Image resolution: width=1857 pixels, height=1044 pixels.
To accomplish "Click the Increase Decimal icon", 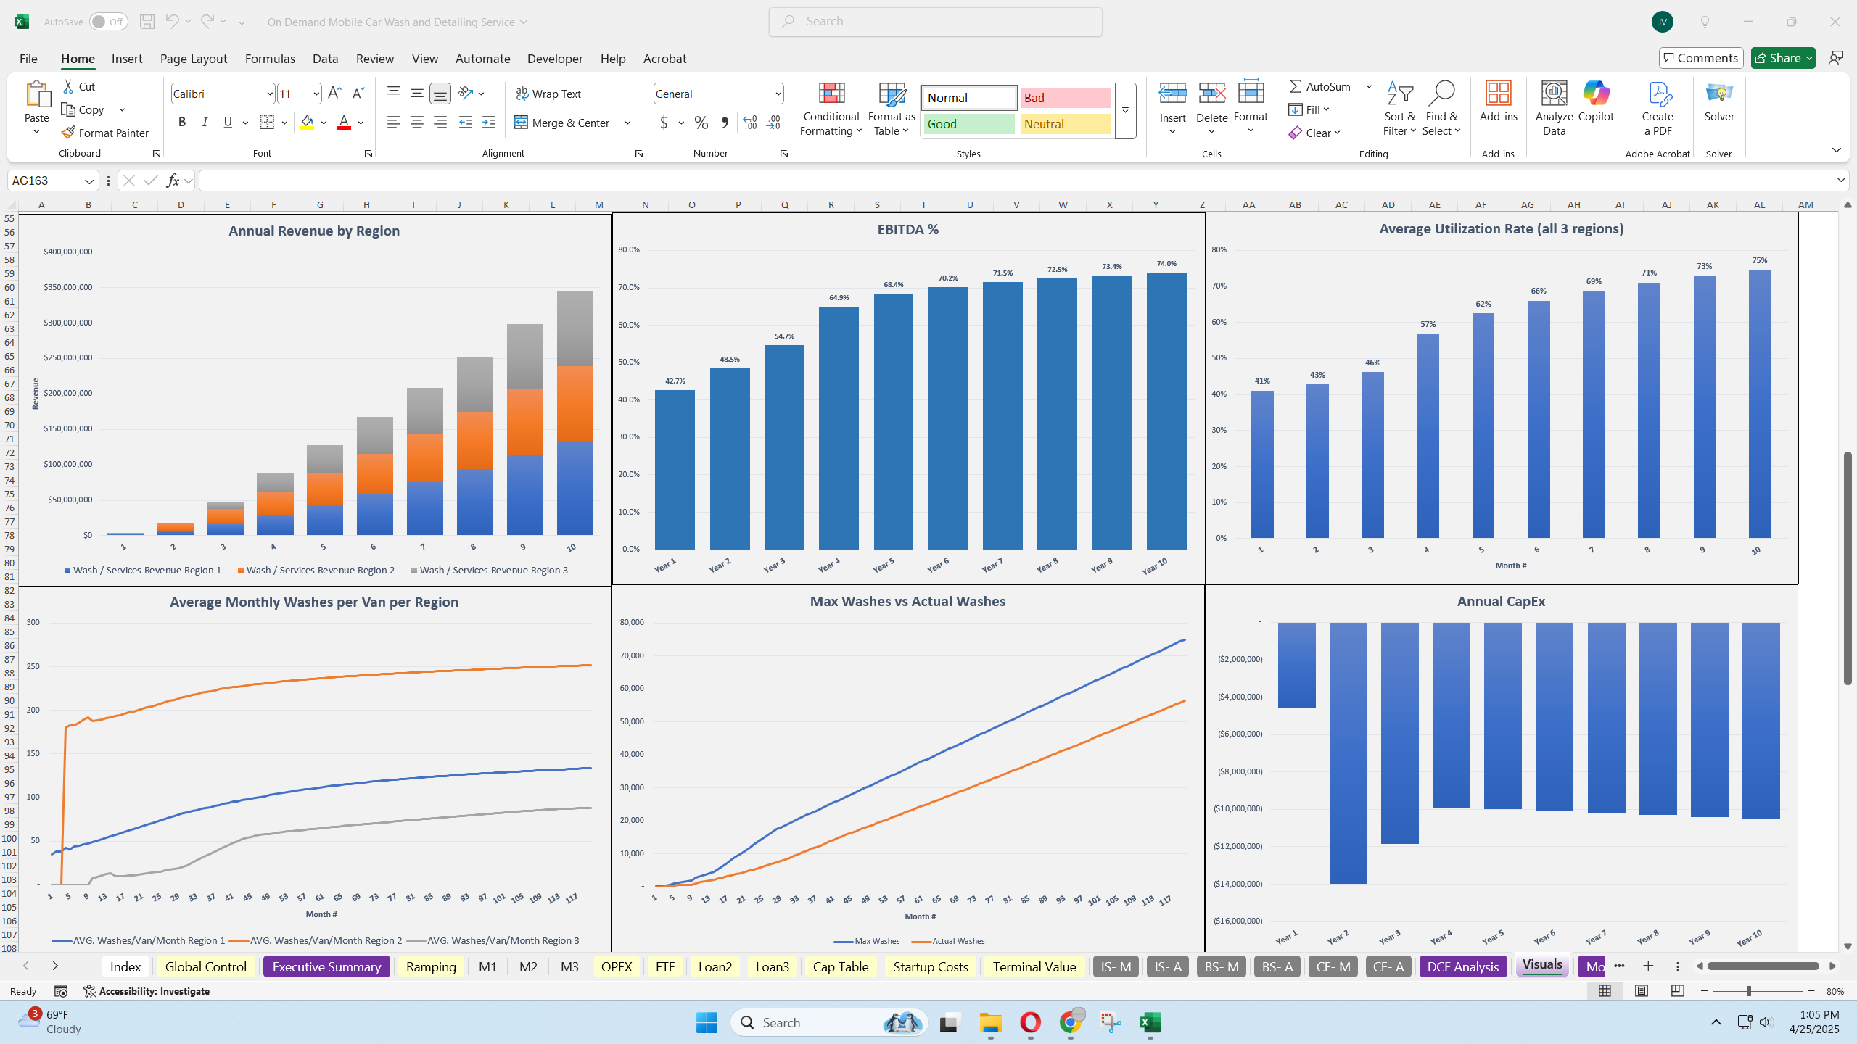I will point(749,123).
